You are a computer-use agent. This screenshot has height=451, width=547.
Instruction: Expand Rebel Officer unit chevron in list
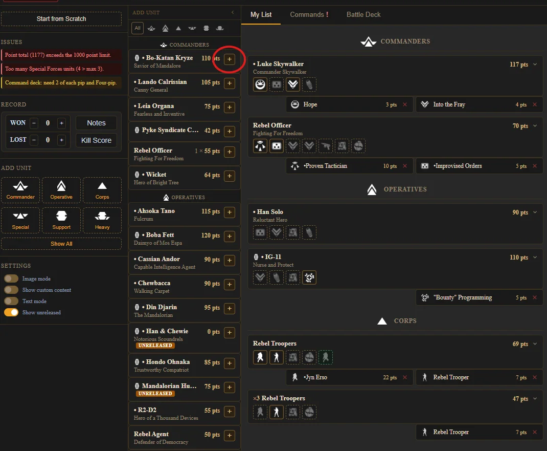(x=535, y=126)
